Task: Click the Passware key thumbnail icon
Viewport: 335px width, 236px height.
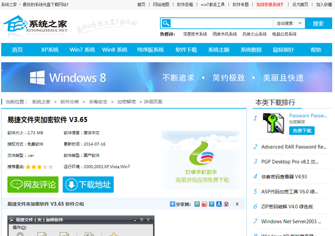Action: pos(273,124)
